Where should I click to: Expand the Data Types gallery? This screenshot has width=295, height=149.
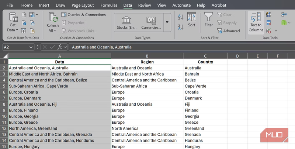pos(168,22)
